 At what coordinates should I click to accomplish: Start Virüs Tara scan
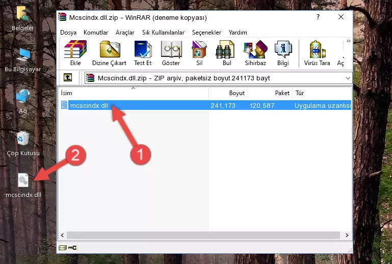pyautogui.click(x=317, y=53)
